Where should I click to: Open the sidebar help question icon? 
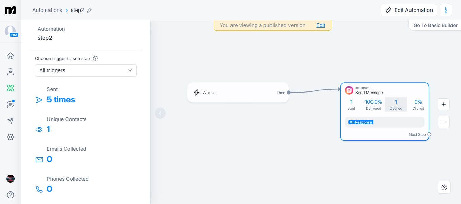(x=11, y=195)
